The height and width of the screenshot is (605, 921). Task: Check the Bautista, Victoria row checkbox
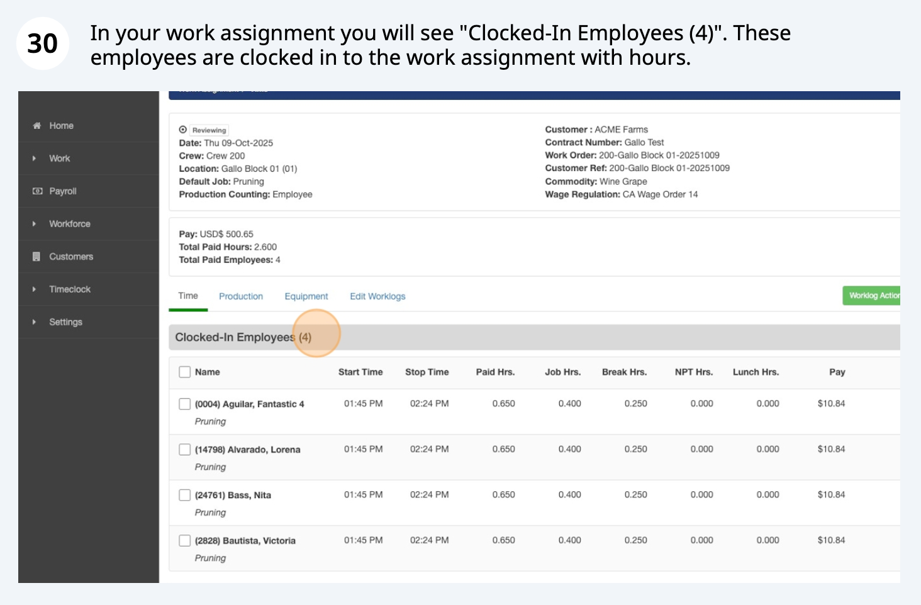tap(185, 540)
